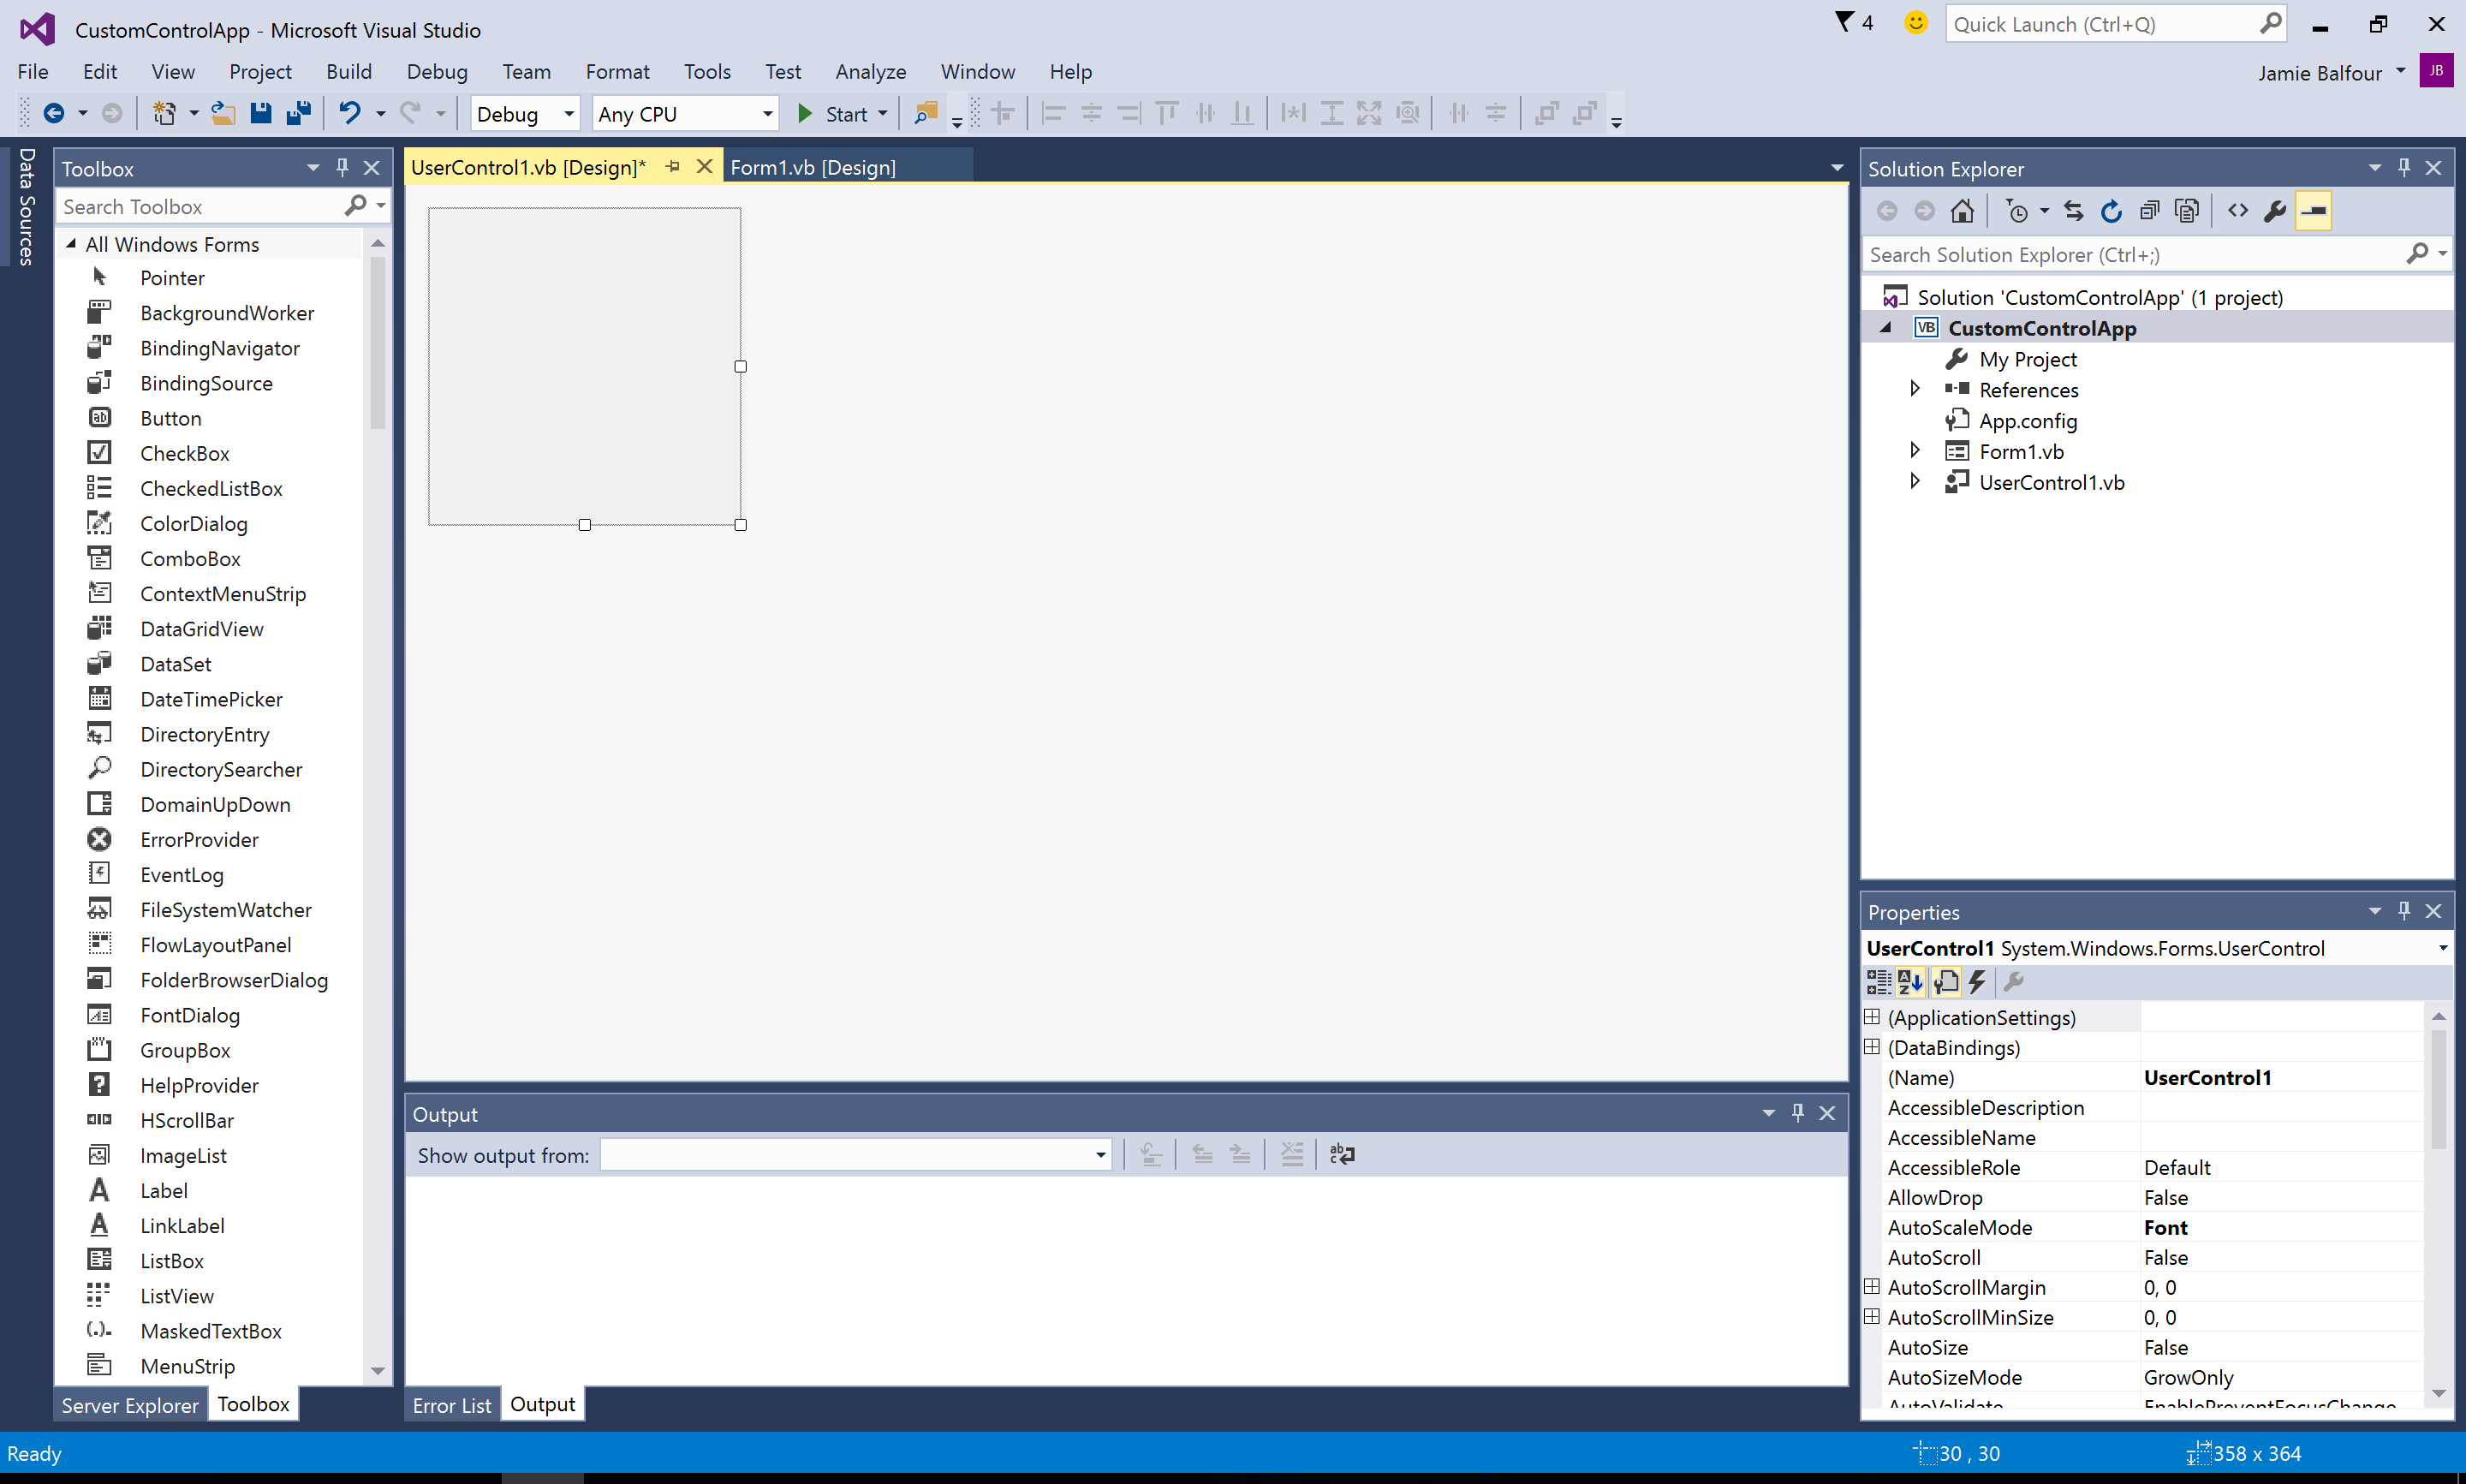
Task: Expand the References node
Action: pyautogui.click(x=1915, y=389)
